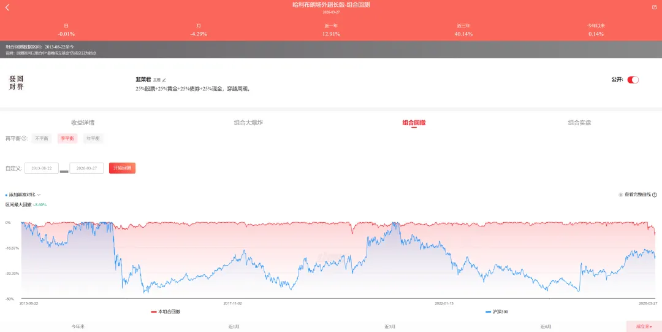The image size is (662, 332).
Task: Toggle the 公开 public switch
Action: coord(633,80)
